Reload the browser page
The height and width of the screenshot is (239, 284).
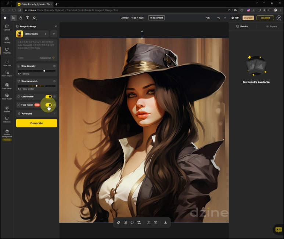pyautogui.click(x=14, y=10)
